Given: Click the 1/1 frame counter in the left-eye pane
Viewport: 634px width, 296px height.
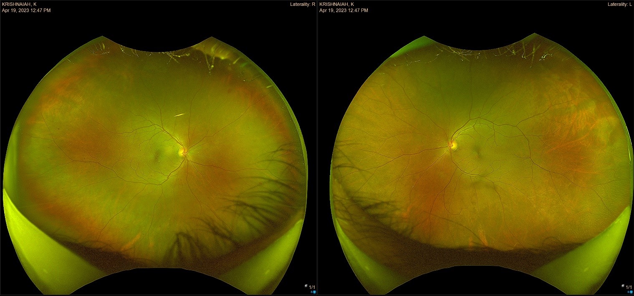Looking at the screenshot, I should tap(629, 287).
